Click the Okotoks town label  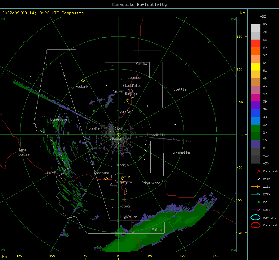coord(124,206)
